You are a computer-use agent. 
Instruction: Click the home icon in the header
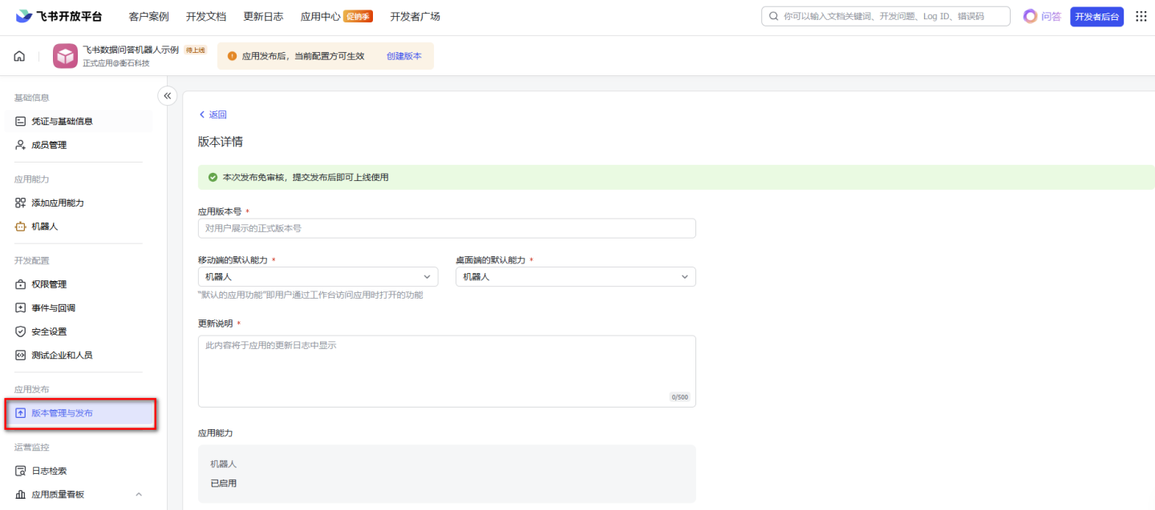pyautogui.click(x=19, y=56)
